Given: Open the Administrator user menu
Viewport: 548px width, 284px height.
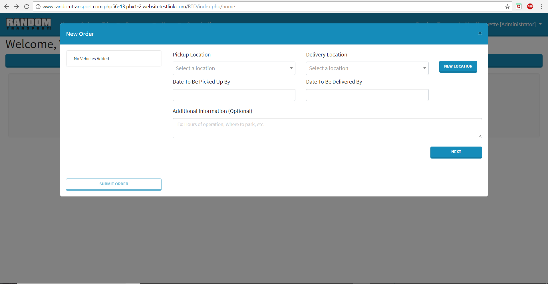Looking at the screenshot, I should (514, 24).
